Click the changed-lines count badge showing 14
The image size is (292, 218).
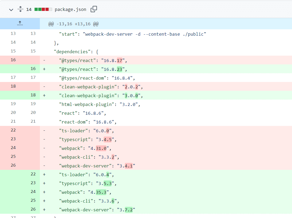coord(29,9)
